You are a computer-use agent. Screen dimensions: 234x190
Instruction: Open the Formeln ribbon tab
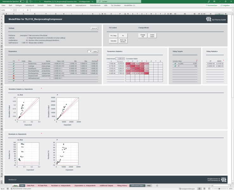coord(41,5)
